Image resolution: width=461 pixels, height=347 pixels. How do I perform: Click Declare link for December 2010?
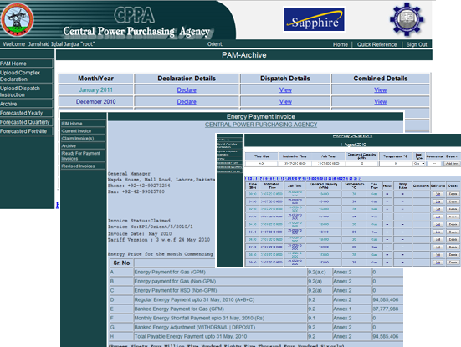187,102
